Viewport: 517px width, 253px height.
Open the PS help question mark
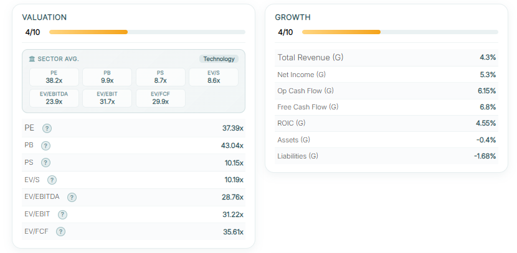(x=46, y=162)
